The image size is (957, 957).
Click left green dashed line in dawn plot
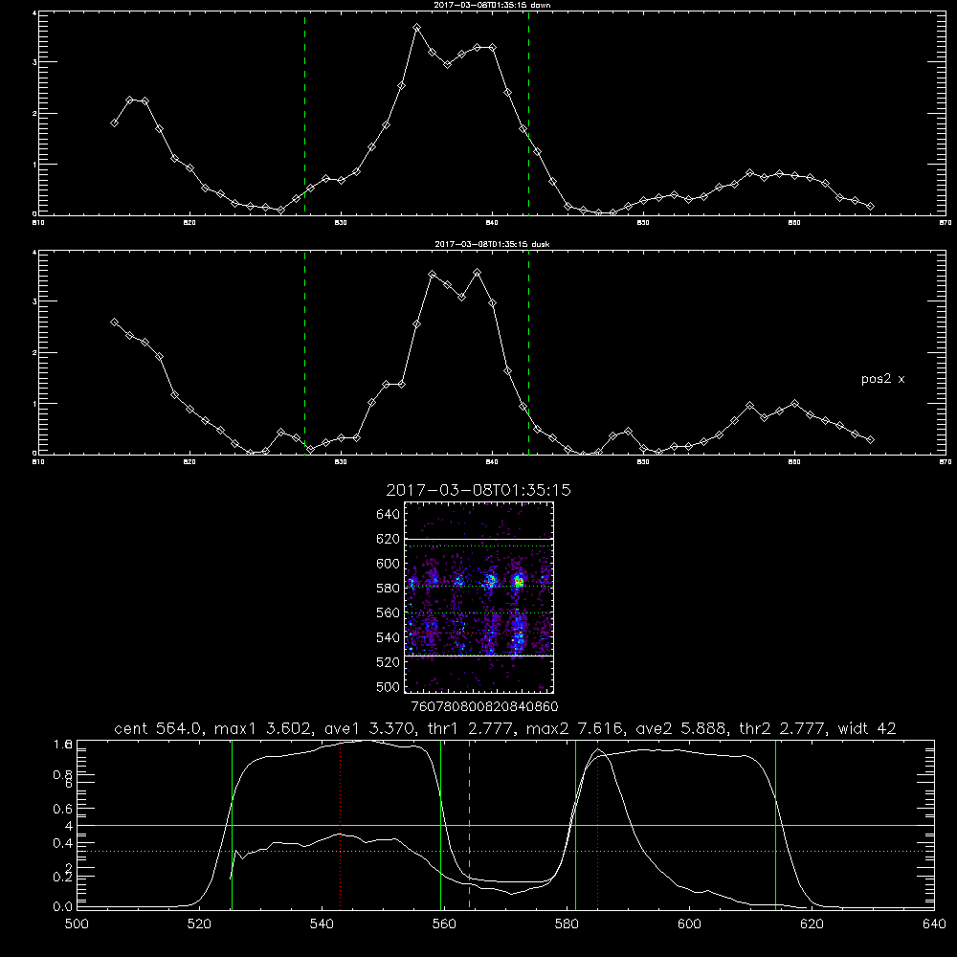304,113
